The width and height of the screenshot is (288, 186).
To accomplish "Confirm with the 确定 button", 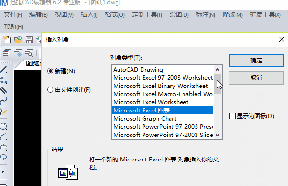I will point(256,61).
